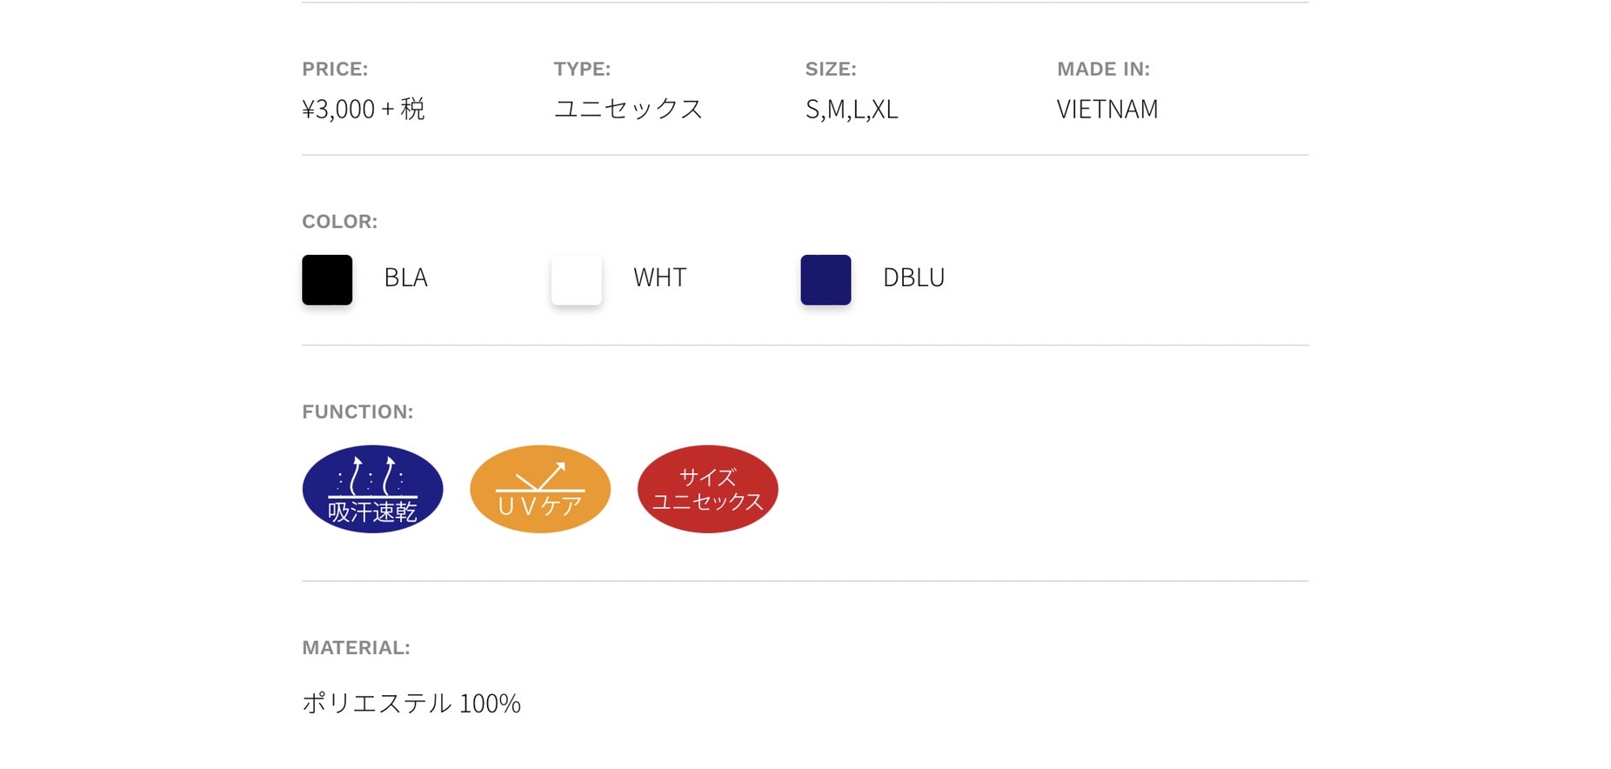Select the dark blue color swatch
This screenshot has width=1611, height=769.
826,279
